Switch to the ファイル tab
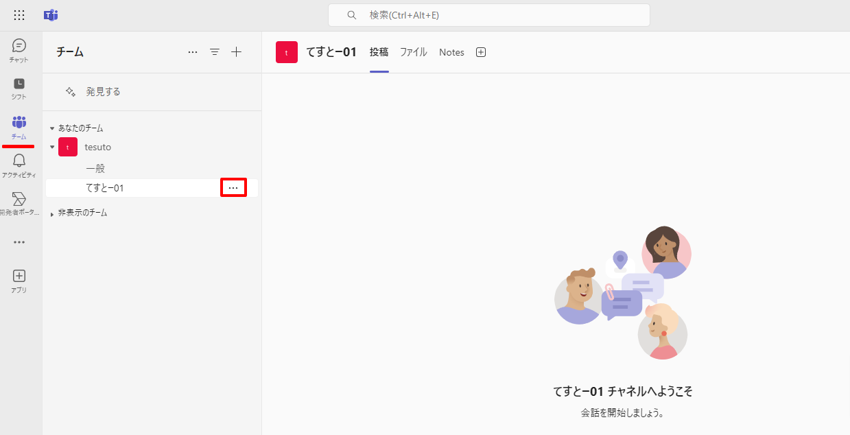Image resolution: width=850 pixels, height=435 pixels. click(413, 52)
